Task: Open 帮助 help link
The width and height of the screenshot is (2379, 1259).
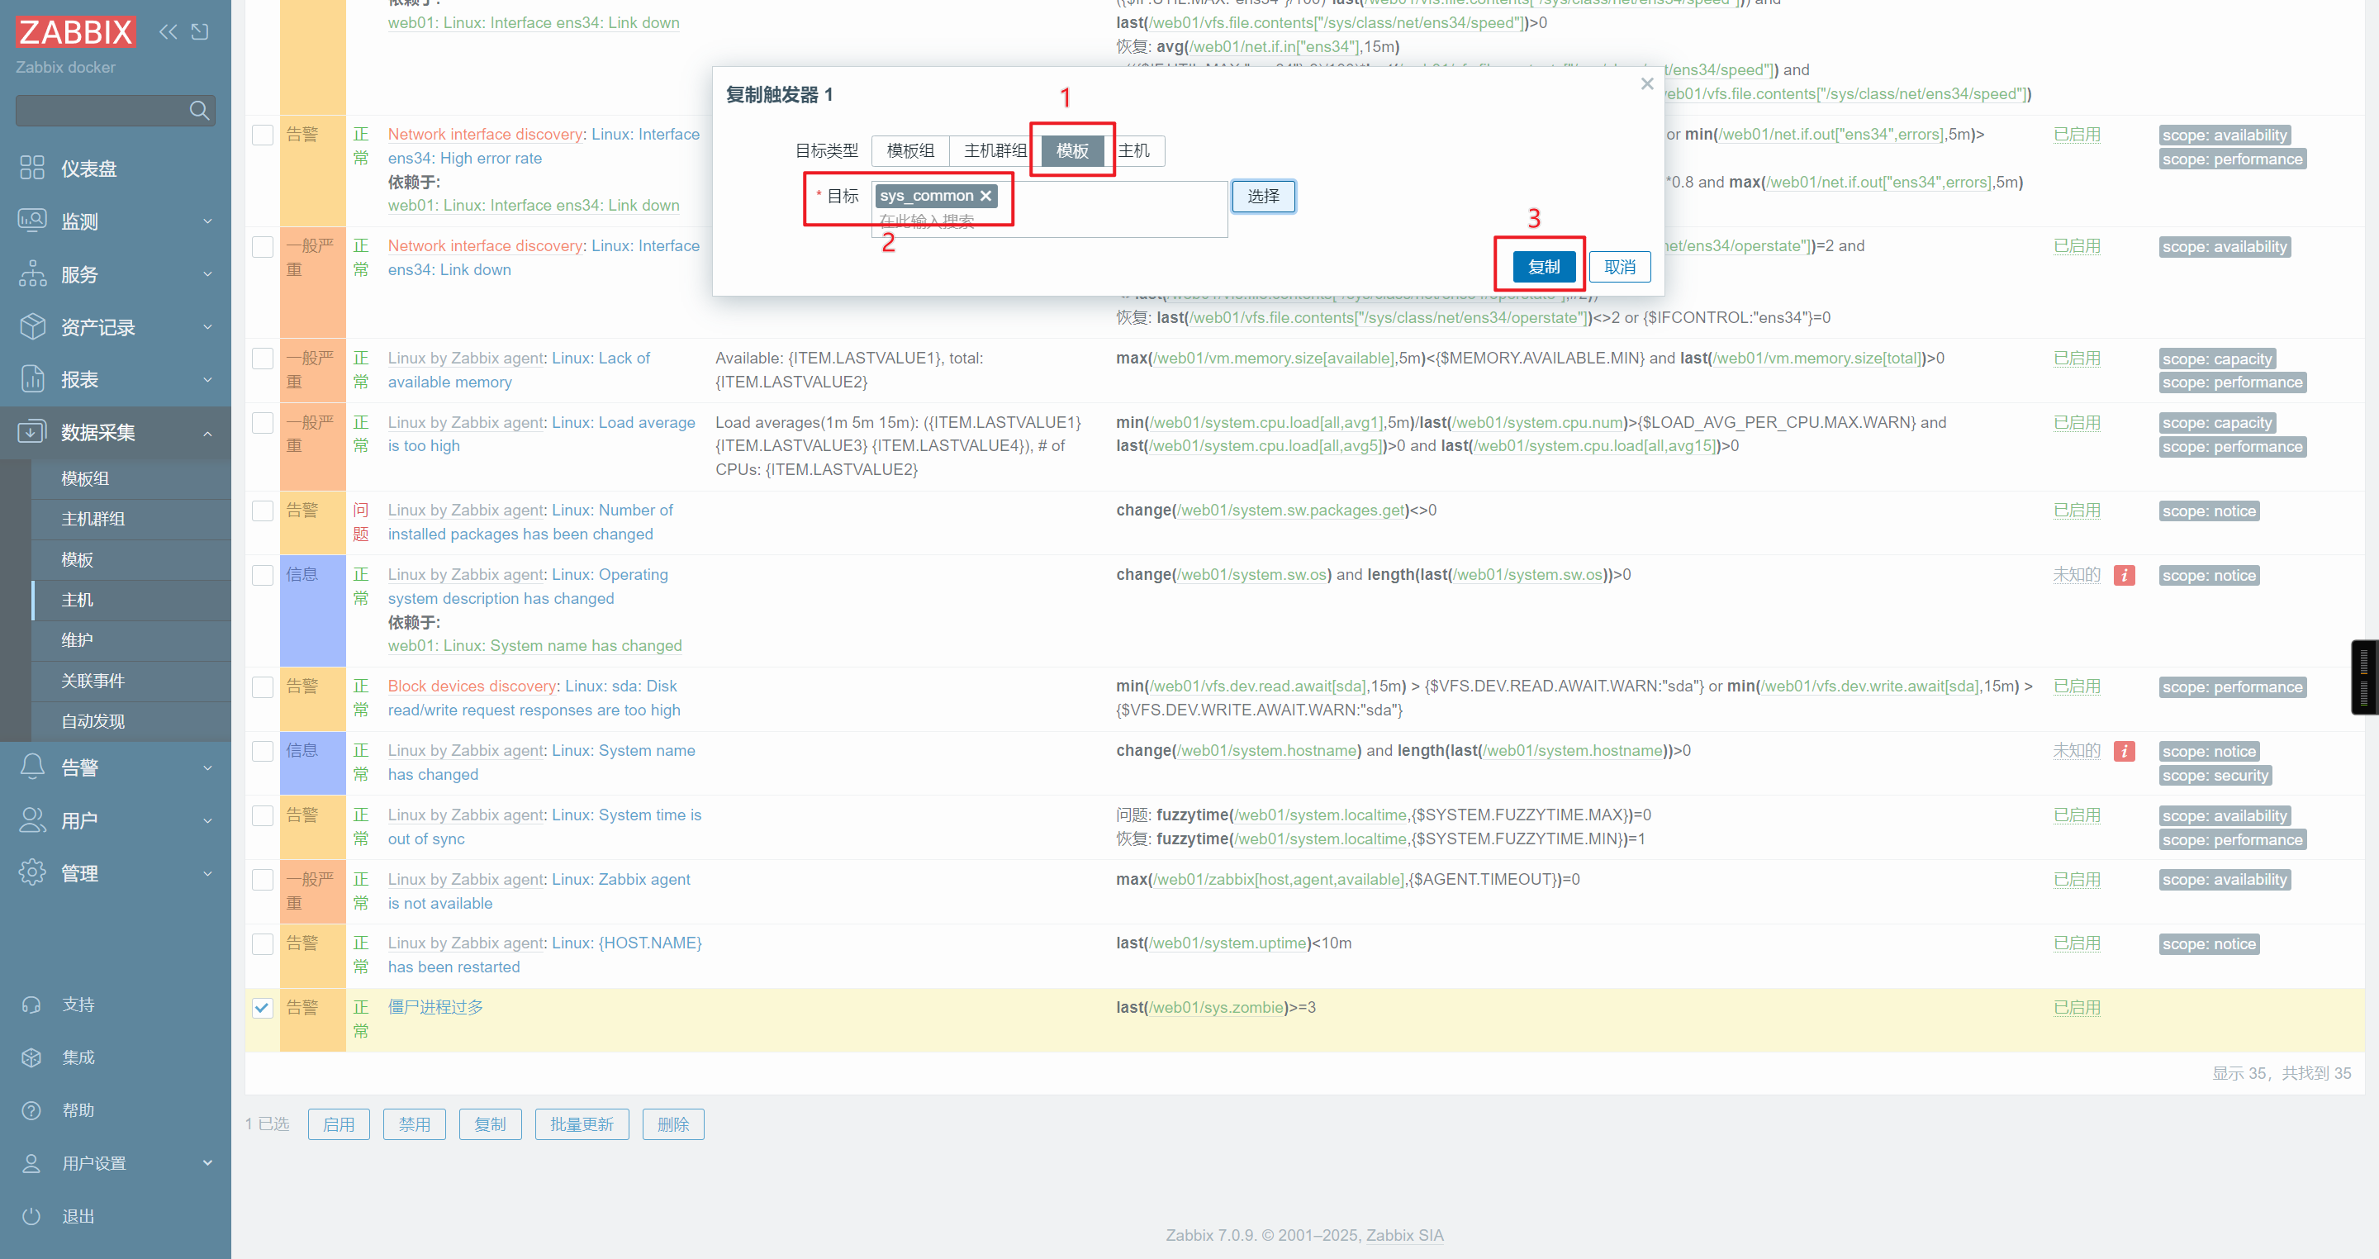Action: [78, 1109]
